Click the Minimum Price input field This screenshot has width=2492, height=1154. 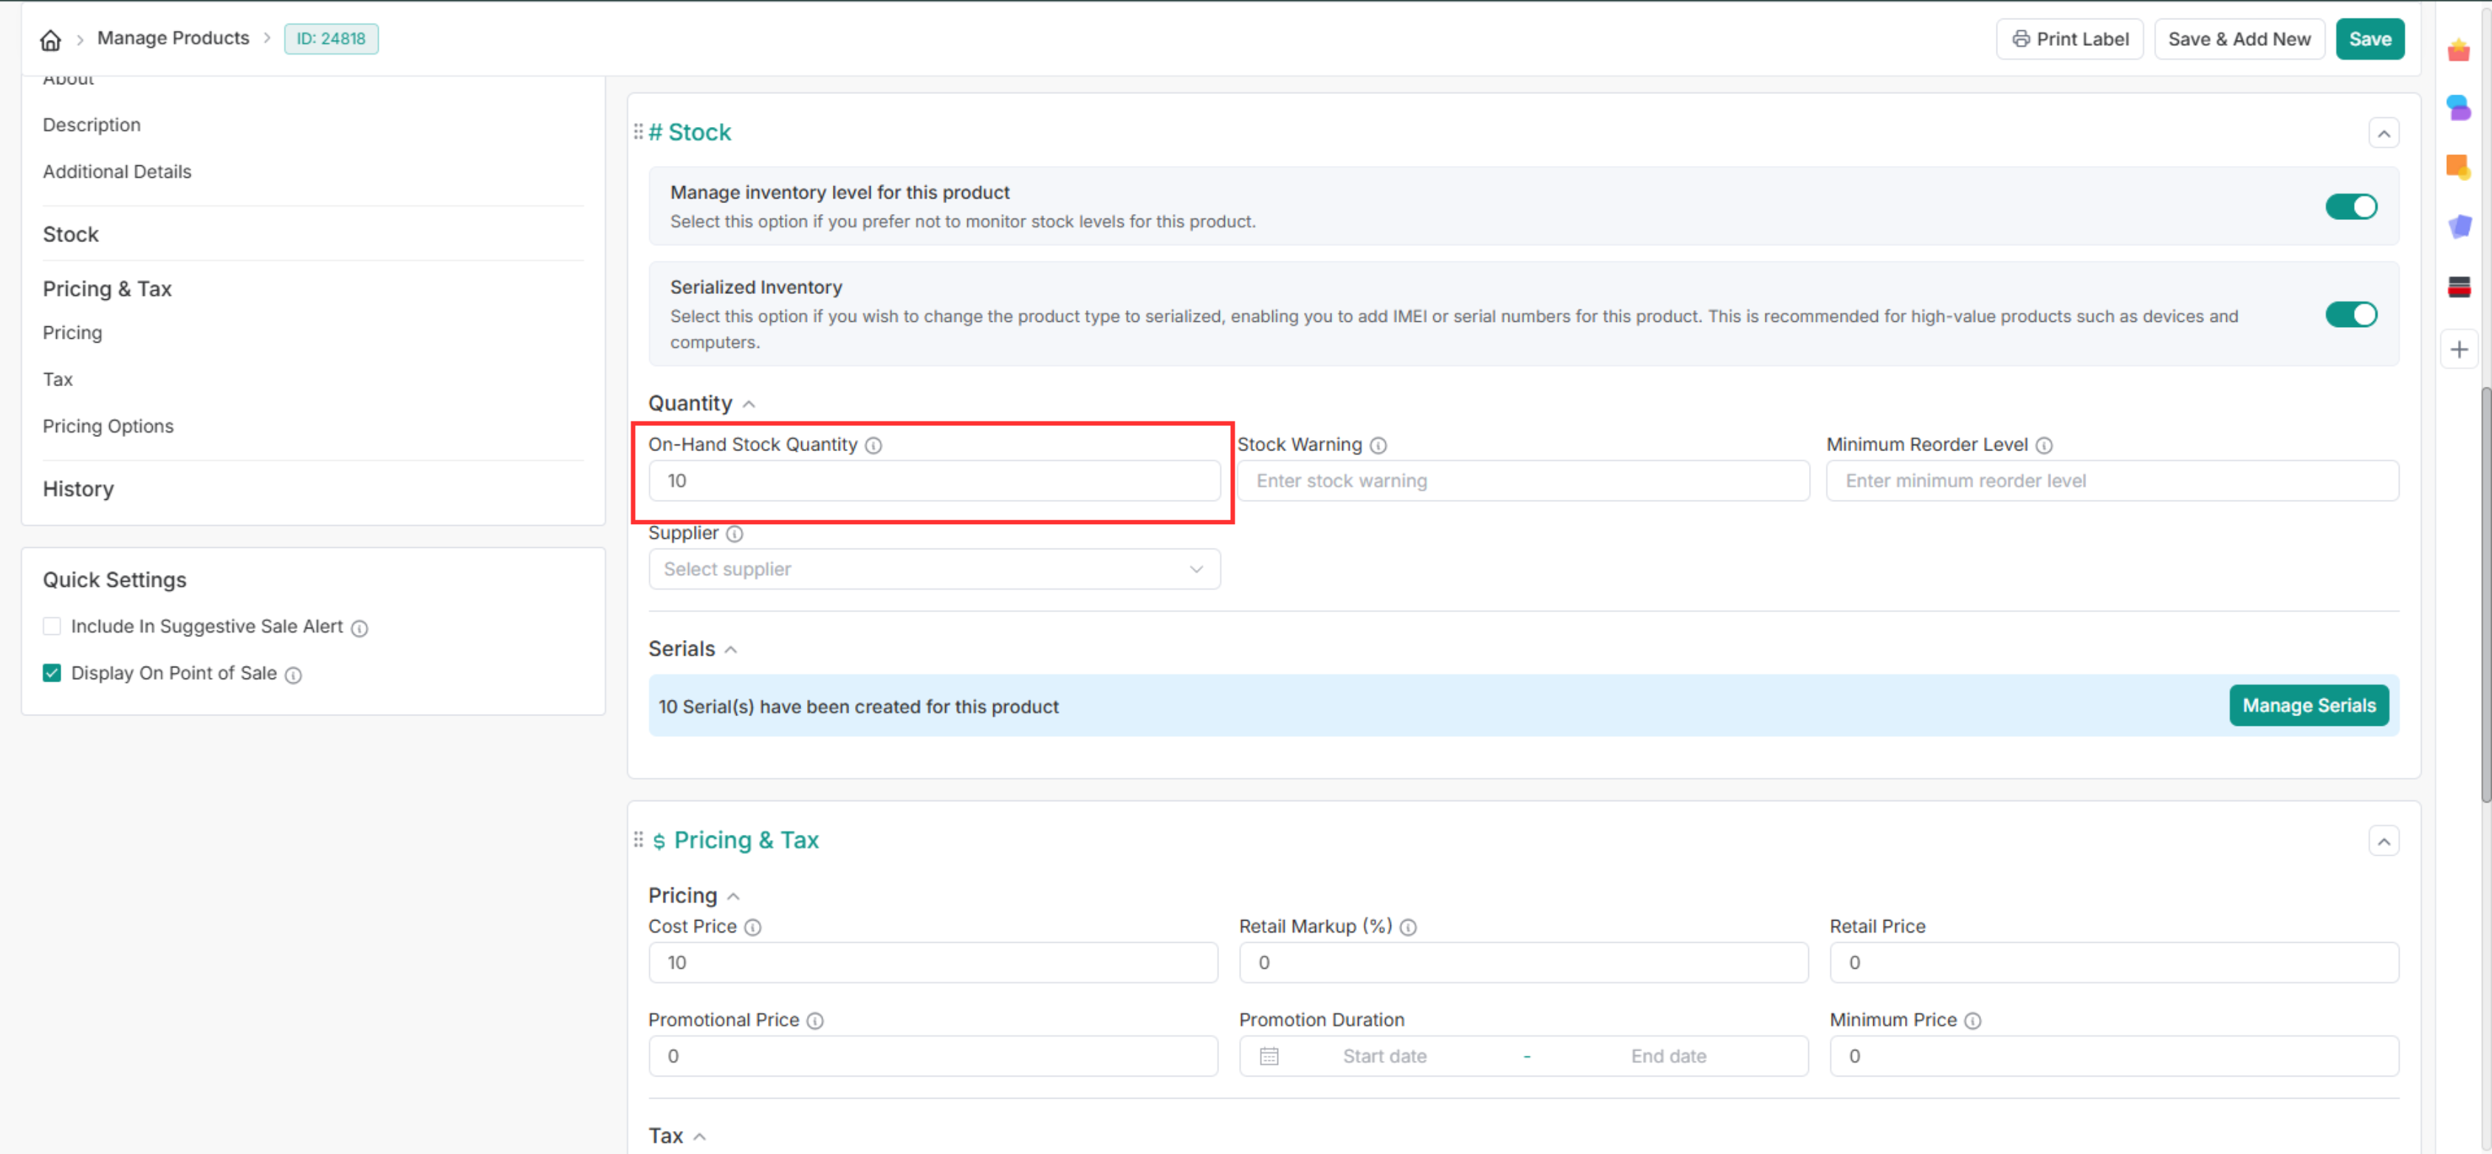tap(2115, 1057)
